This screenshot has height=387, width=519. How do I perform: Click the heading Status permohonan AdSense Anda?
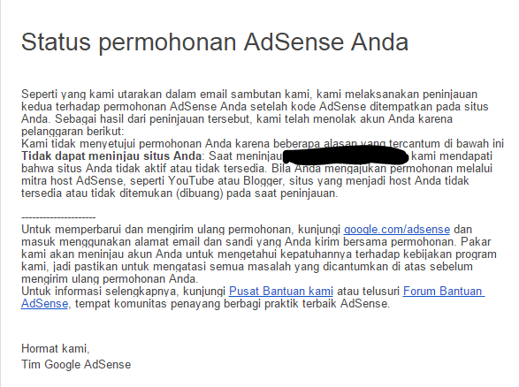215,42
